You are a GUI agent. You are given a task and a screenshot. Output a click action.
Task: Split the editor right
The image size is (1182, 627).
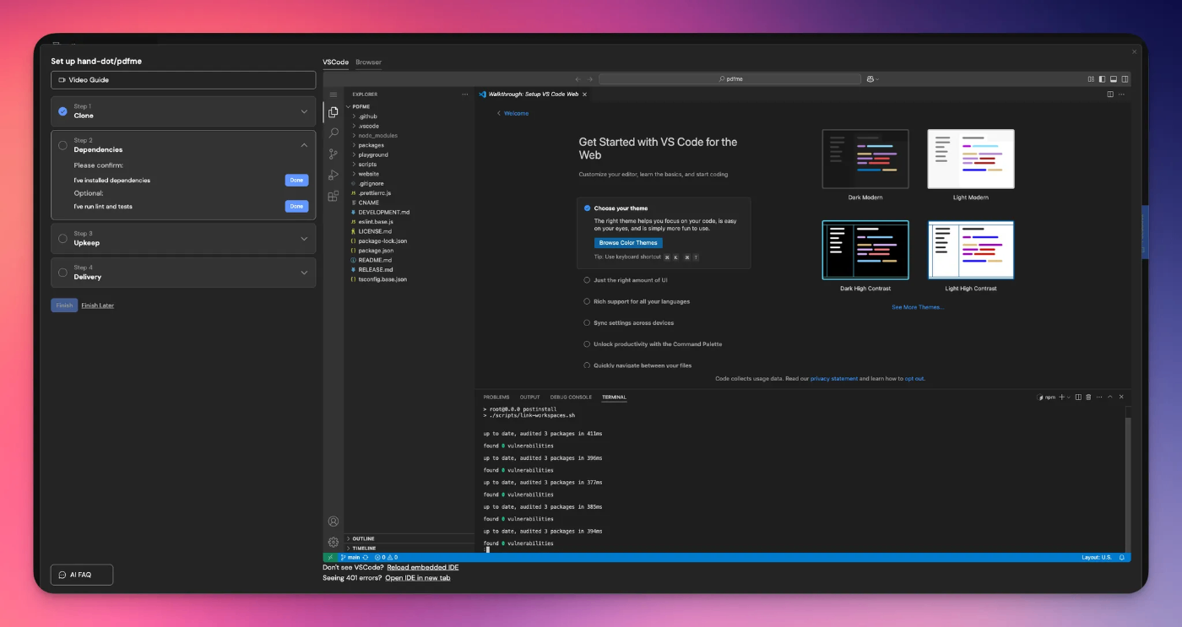point(1110,95)
